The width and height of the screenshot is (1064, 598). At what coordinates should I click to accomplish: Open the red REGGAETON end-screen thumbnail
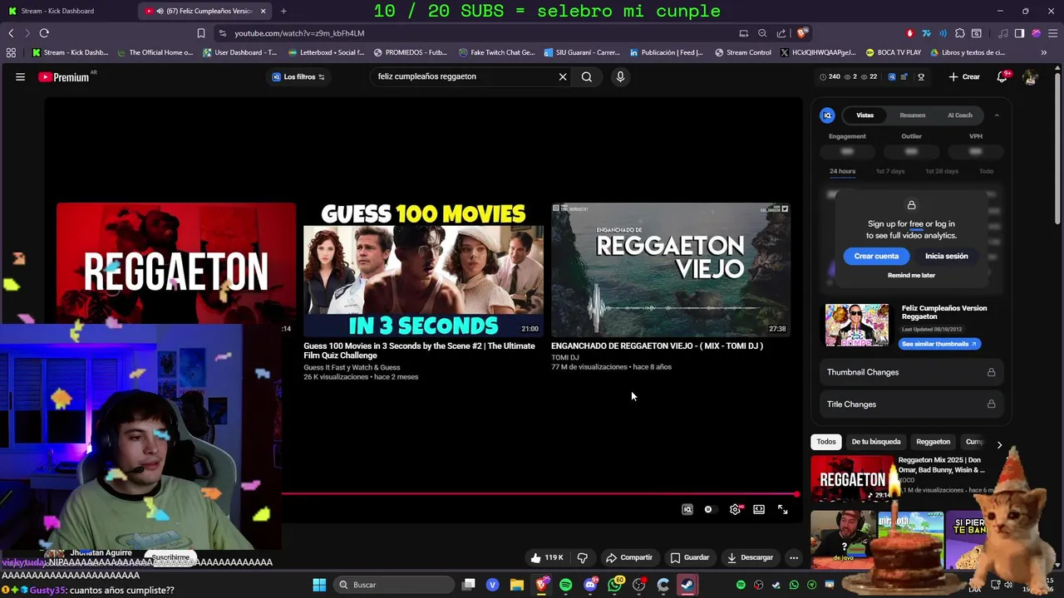(x=175, y=263)
